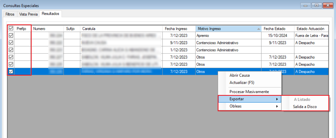Expand the Obleas submenu arrow
336x138 pixels.
[277, 106]
